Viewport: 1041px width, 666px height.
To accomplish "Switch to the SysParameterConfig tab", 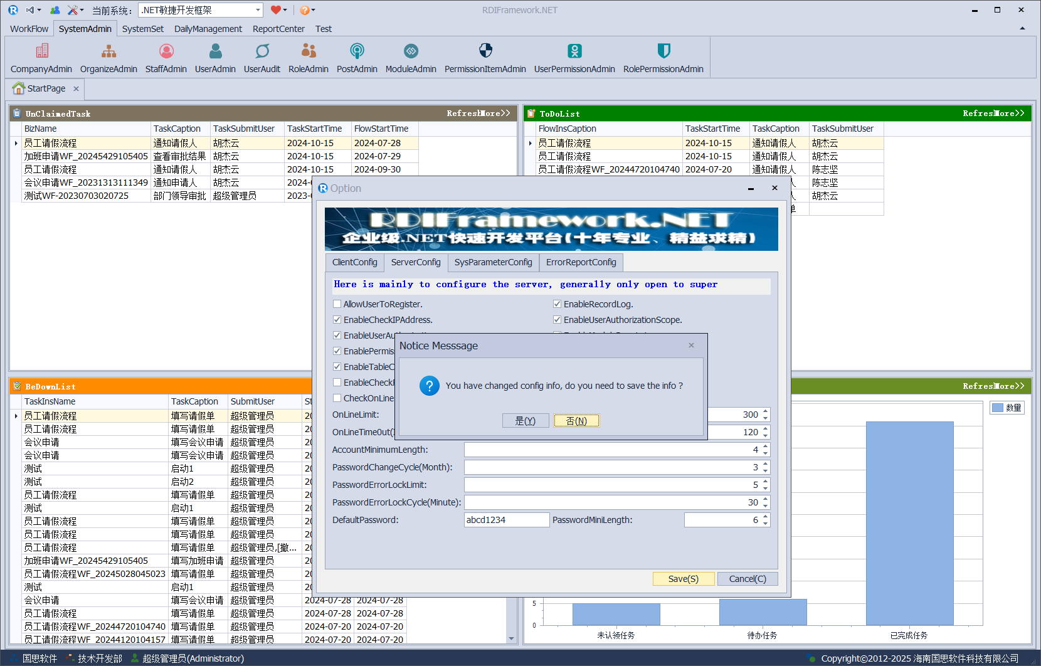I will pyautogui.click(x=493, y=262).
